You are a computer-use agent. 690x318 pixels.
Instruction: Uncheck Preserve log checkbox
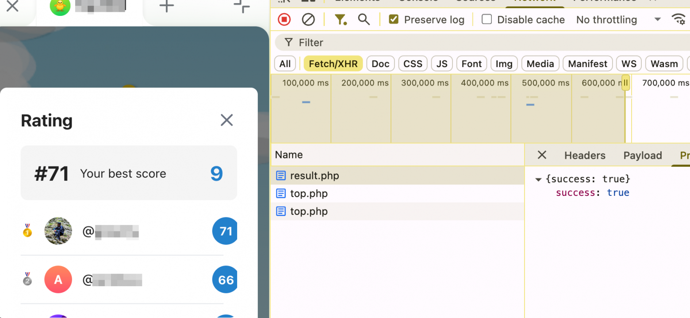(394, 19)
